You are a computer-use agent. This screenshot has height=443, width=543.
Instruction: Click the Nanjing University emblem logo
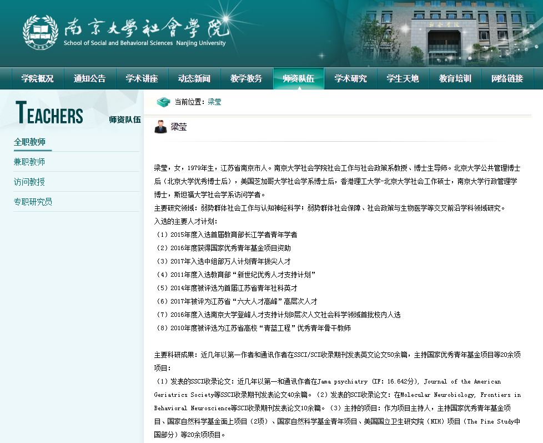40,33
